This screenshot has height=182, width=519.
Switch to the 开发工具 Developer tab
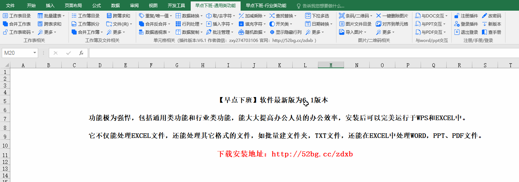[x=176, y=6]
